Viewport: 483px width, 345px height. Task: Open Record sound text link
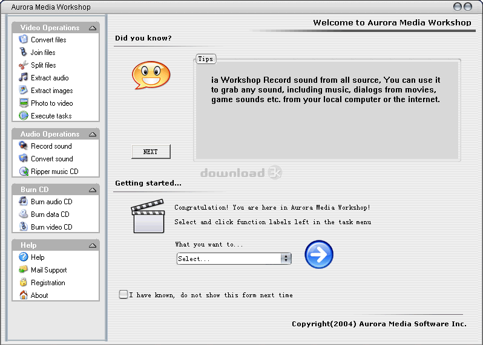point(51,146)
